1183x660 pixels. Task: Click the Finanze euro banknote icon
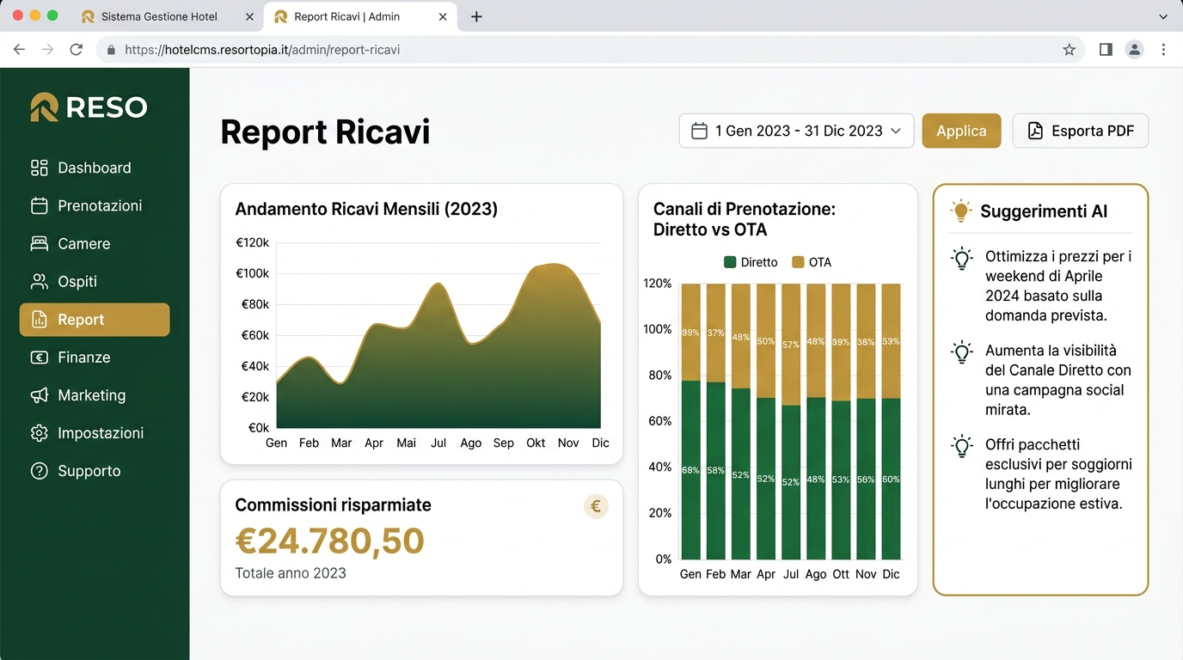[x=39, y=357]
